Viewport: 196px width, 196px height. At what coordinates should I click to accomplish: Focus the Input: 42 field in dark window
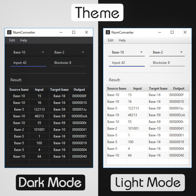pyautogui.click(x=28, y=63)
